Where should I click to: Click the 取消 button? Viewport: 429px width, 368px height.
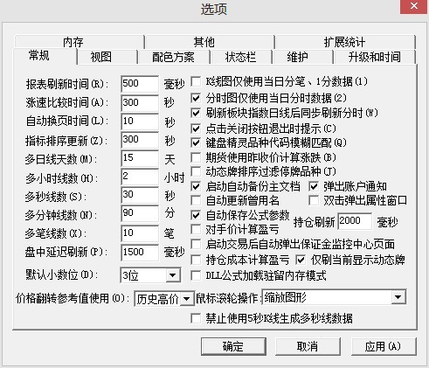coord(308,346)
